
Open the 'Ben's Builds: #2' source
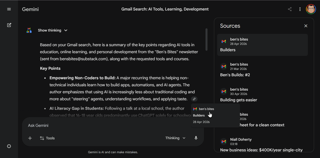click(x=262, y=70)
